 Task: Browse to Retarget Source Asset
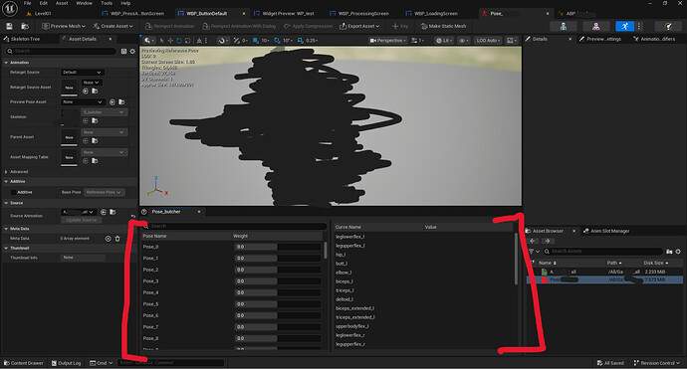pos(95,92)
